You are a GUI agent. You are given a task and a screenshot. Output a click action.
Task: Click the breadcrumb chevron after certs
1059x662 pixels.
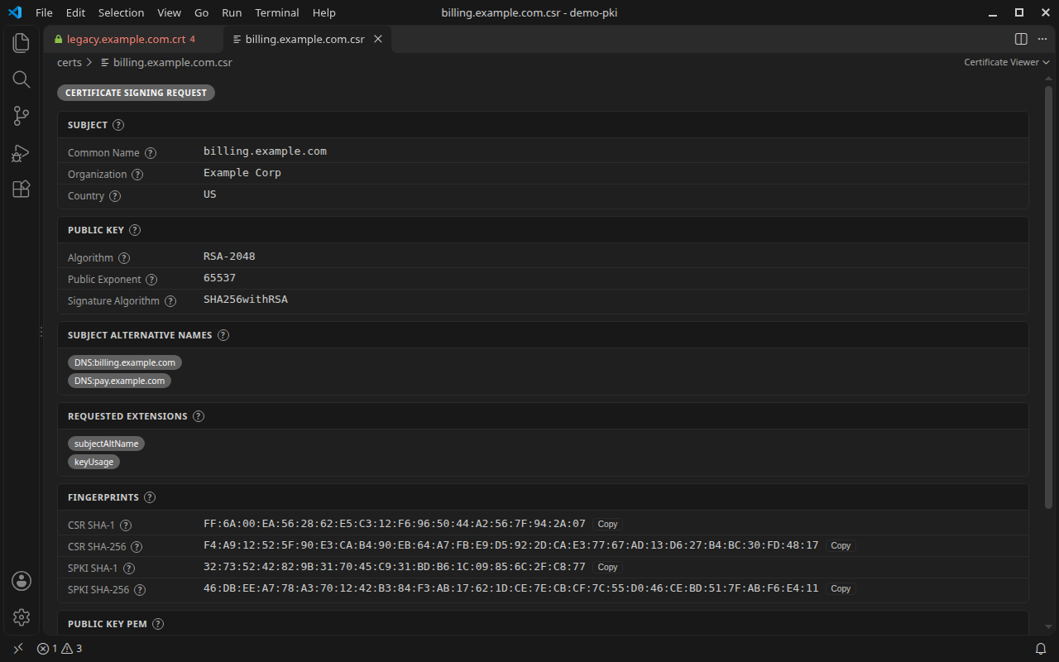pyautogui.click(x=89, y=62)
